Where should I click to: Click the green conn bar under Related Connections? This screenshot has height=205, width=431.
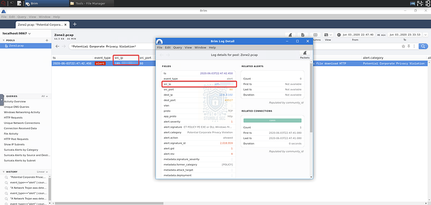click(x=273, y=120)
